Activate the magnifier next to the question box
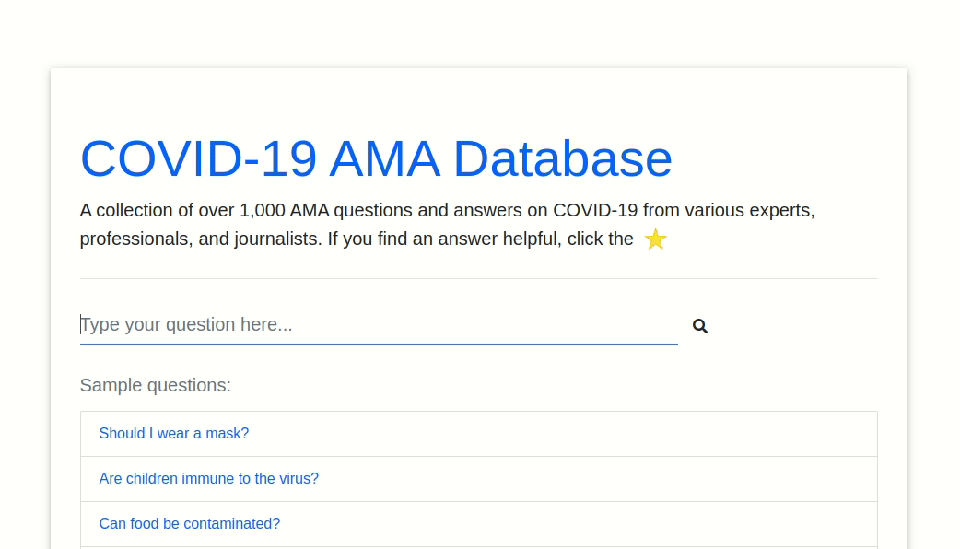This screenshot has height=549, width=960. 699,325
